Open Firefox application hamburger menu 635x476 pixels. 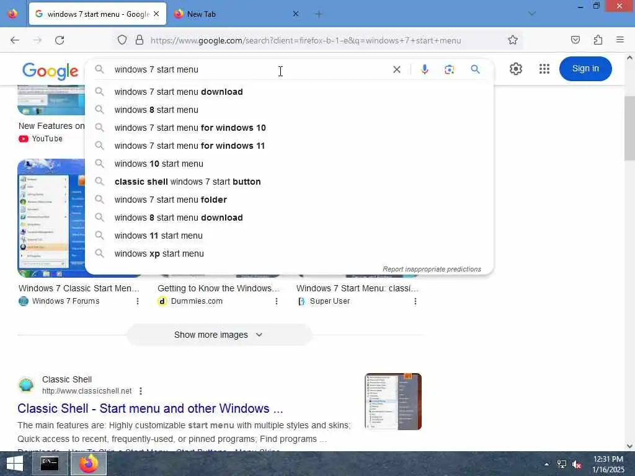[619, 40]
